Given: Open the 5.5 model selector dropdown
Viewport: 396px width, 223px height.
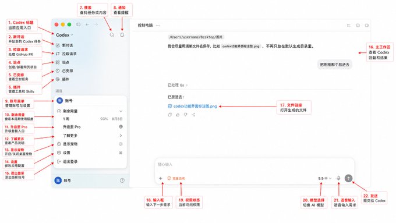Looking at the screenshot, I should (x=325, y=178).
